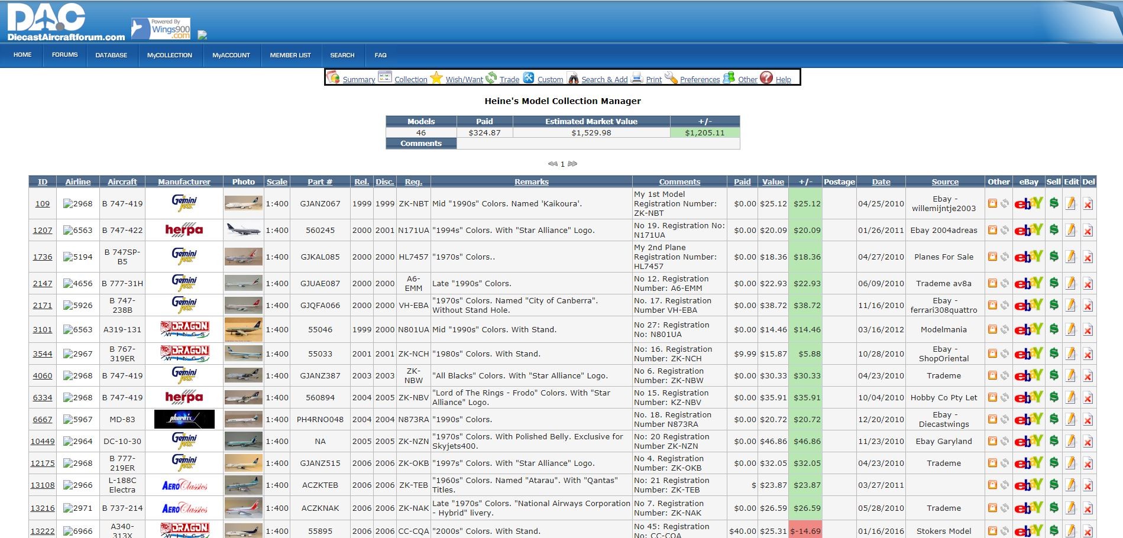Click the Powered By Wings900.com logo
This screenshot has width=1123, height=538.
[x=161, y=29]
